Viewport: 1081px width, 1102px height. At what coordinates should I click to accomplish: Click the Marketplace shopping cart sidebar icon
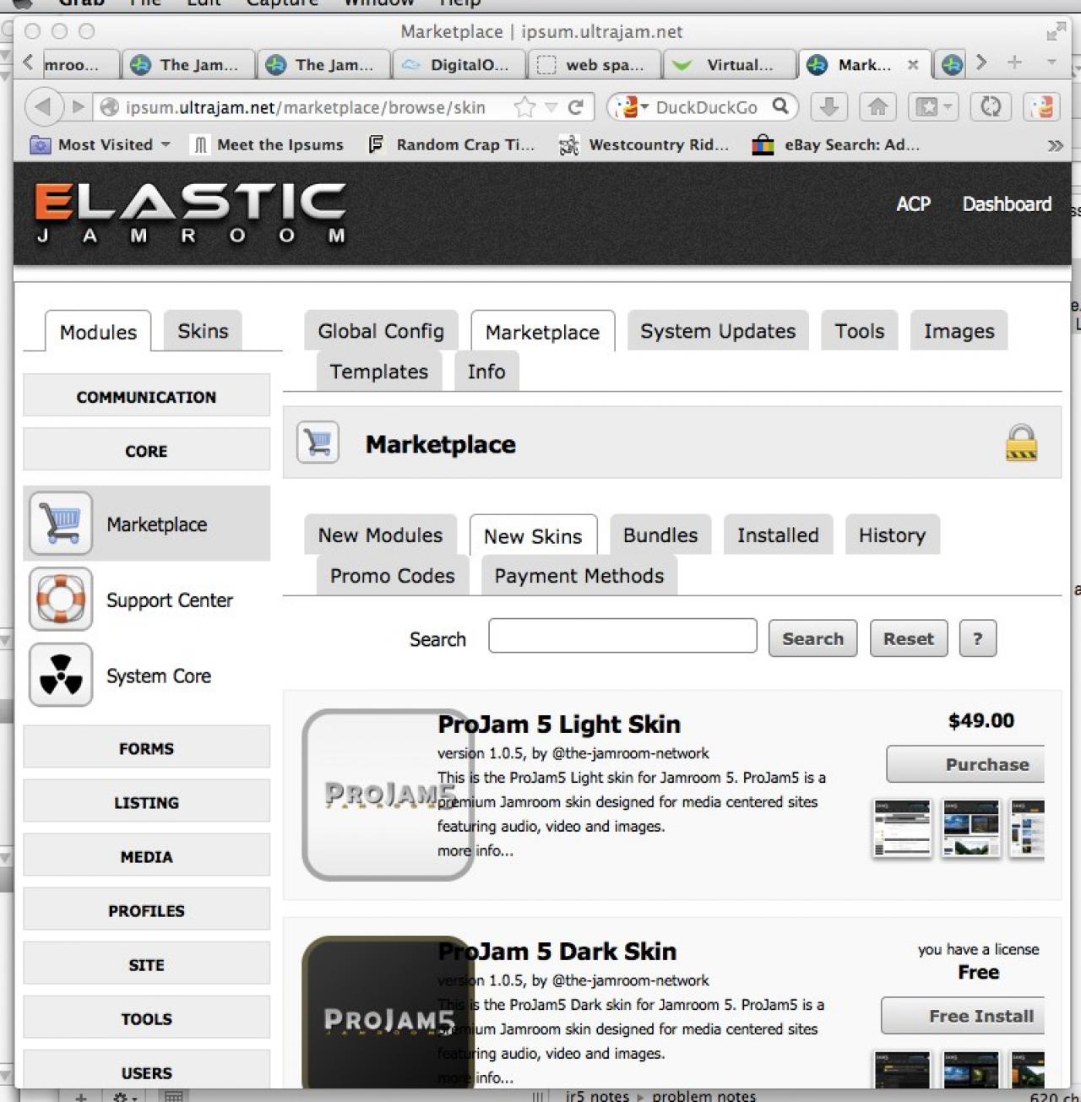point(60,524)
